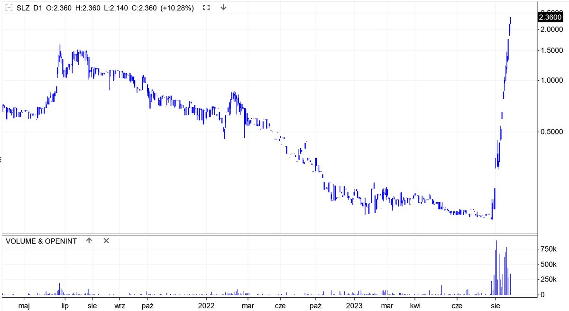
Task: Click the 1.0000 price axis label
Action: click(552, 80)
